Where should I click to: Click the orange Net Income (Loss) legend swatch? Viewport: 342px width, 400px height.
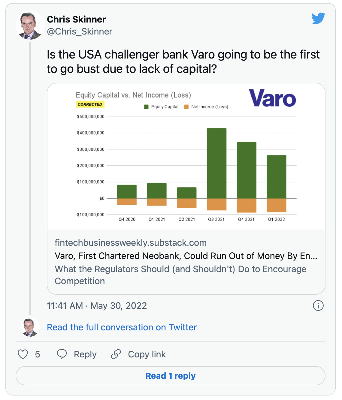click(x=186, y=107)
